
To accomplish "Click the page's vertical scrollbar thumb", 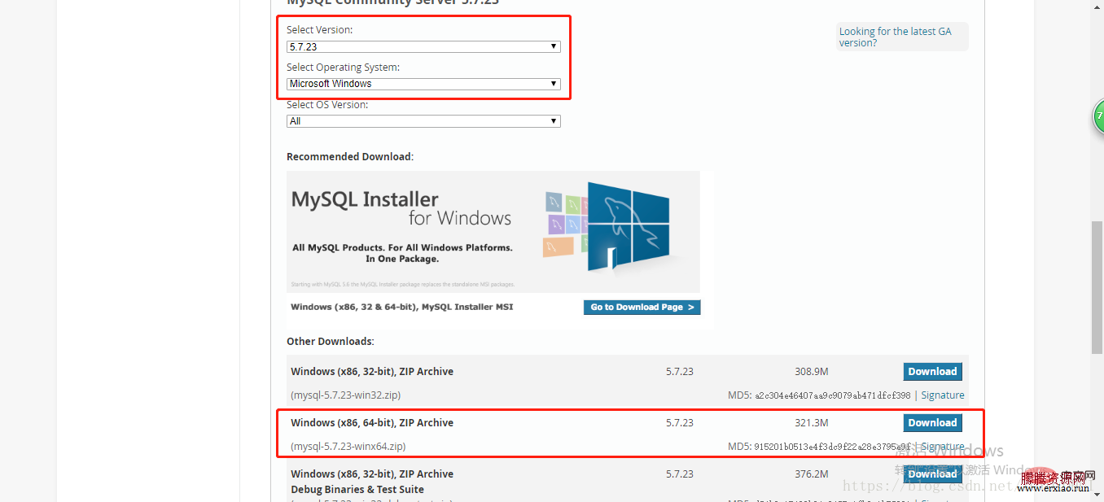I will click(x=1097, y=286).
